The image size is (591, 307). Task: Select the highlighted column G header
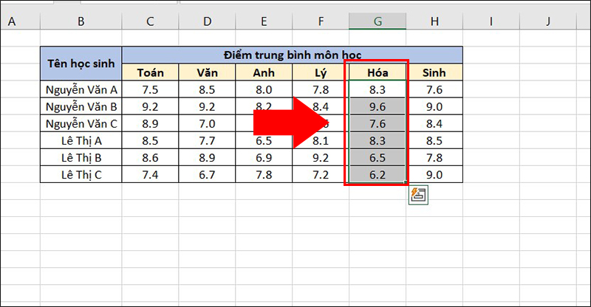pos(378,21)
